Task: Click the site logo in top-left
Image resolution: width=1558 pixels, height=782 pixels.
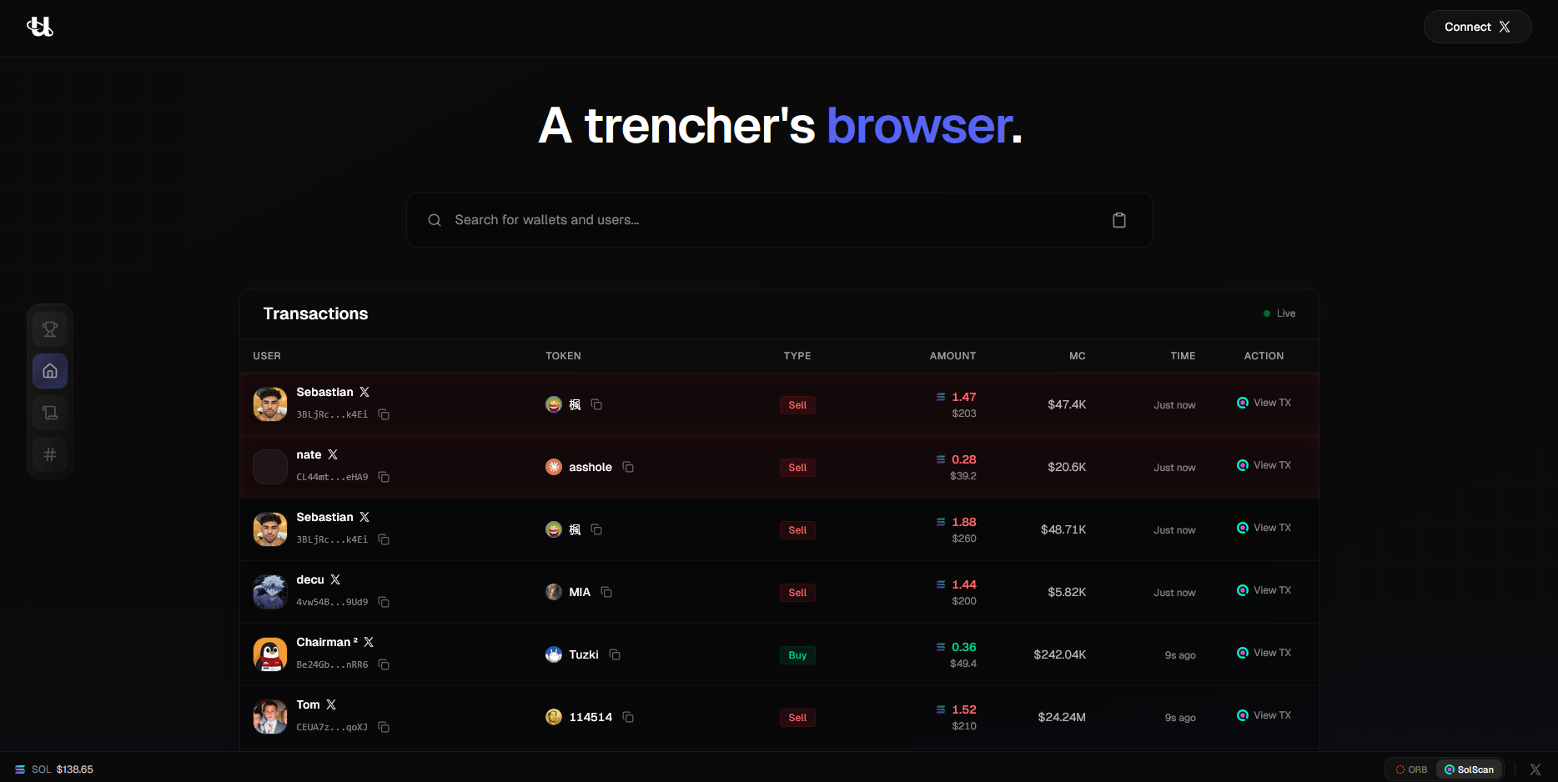Action: click(x=40, y=27)
